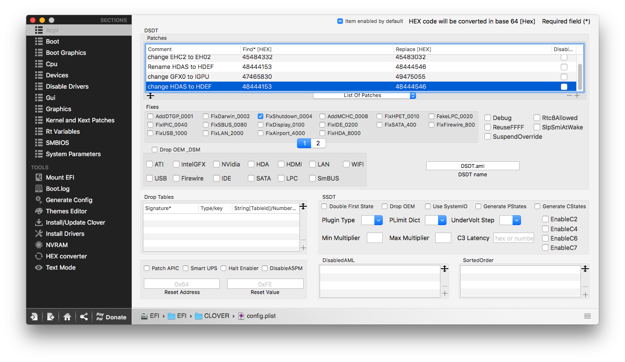The image size is (625, 362).
Task: Toggle the Generate PStates checkbox
Action: click(478, 206)
